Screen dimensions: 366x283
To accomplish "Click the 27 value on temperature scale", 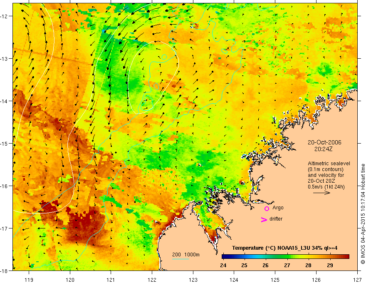I will click(287, 265).
